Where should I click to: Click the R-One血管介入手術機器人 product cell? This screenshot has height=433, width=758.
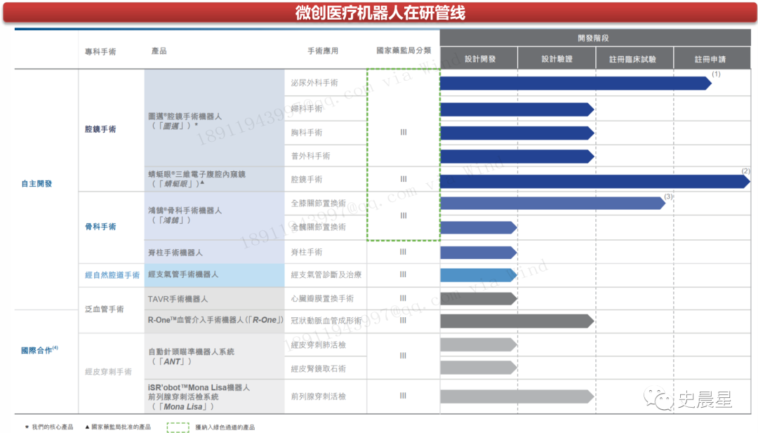pos(214,321)
